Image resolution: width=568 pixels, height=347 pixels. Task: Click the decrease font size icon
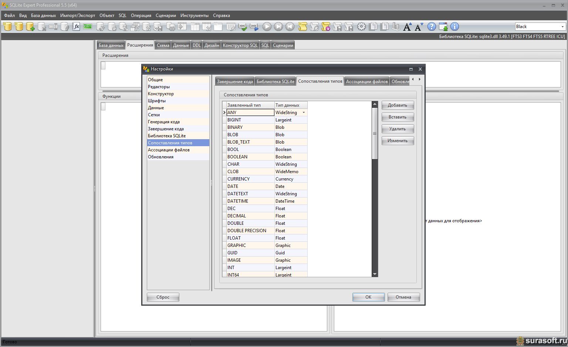click(x=419, y=27)
